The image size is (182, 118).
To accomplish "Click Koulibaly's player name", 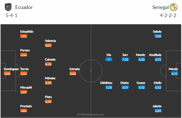I will coord(155,55).
